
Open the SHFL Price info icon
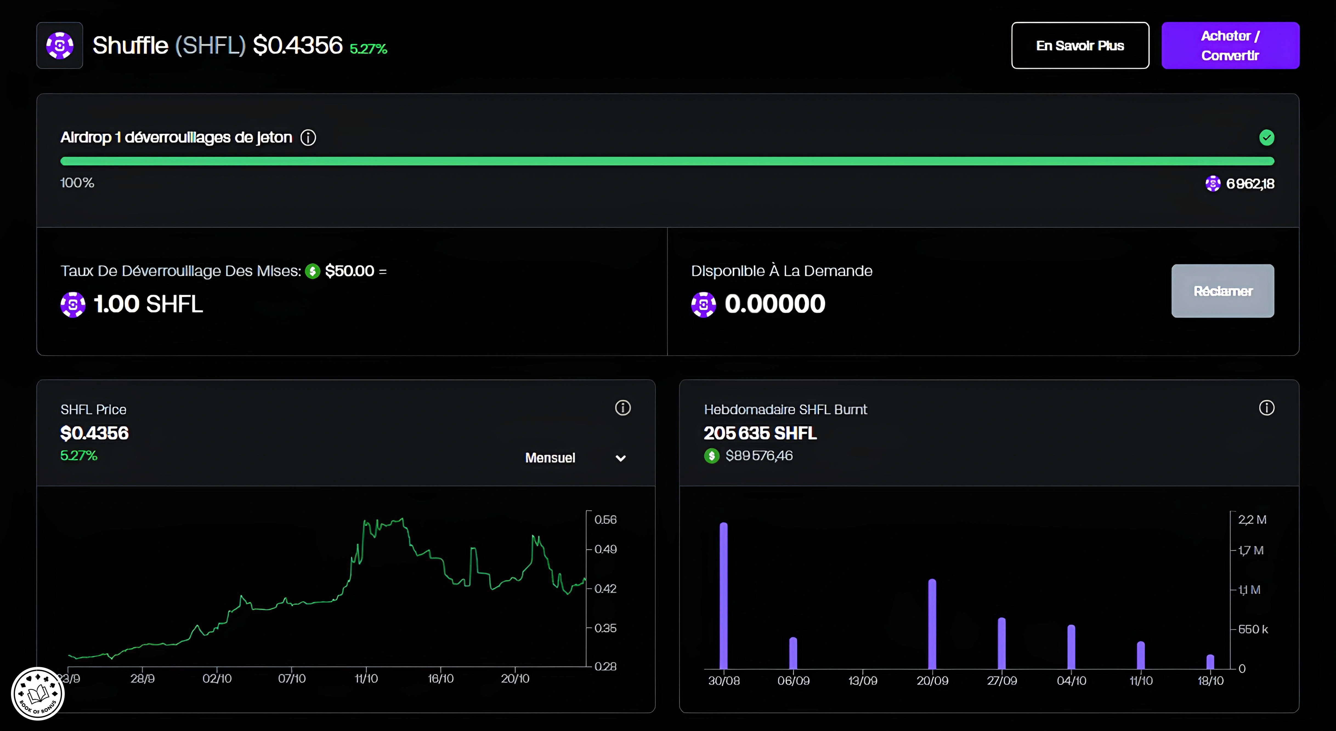(x=623, y=408)
